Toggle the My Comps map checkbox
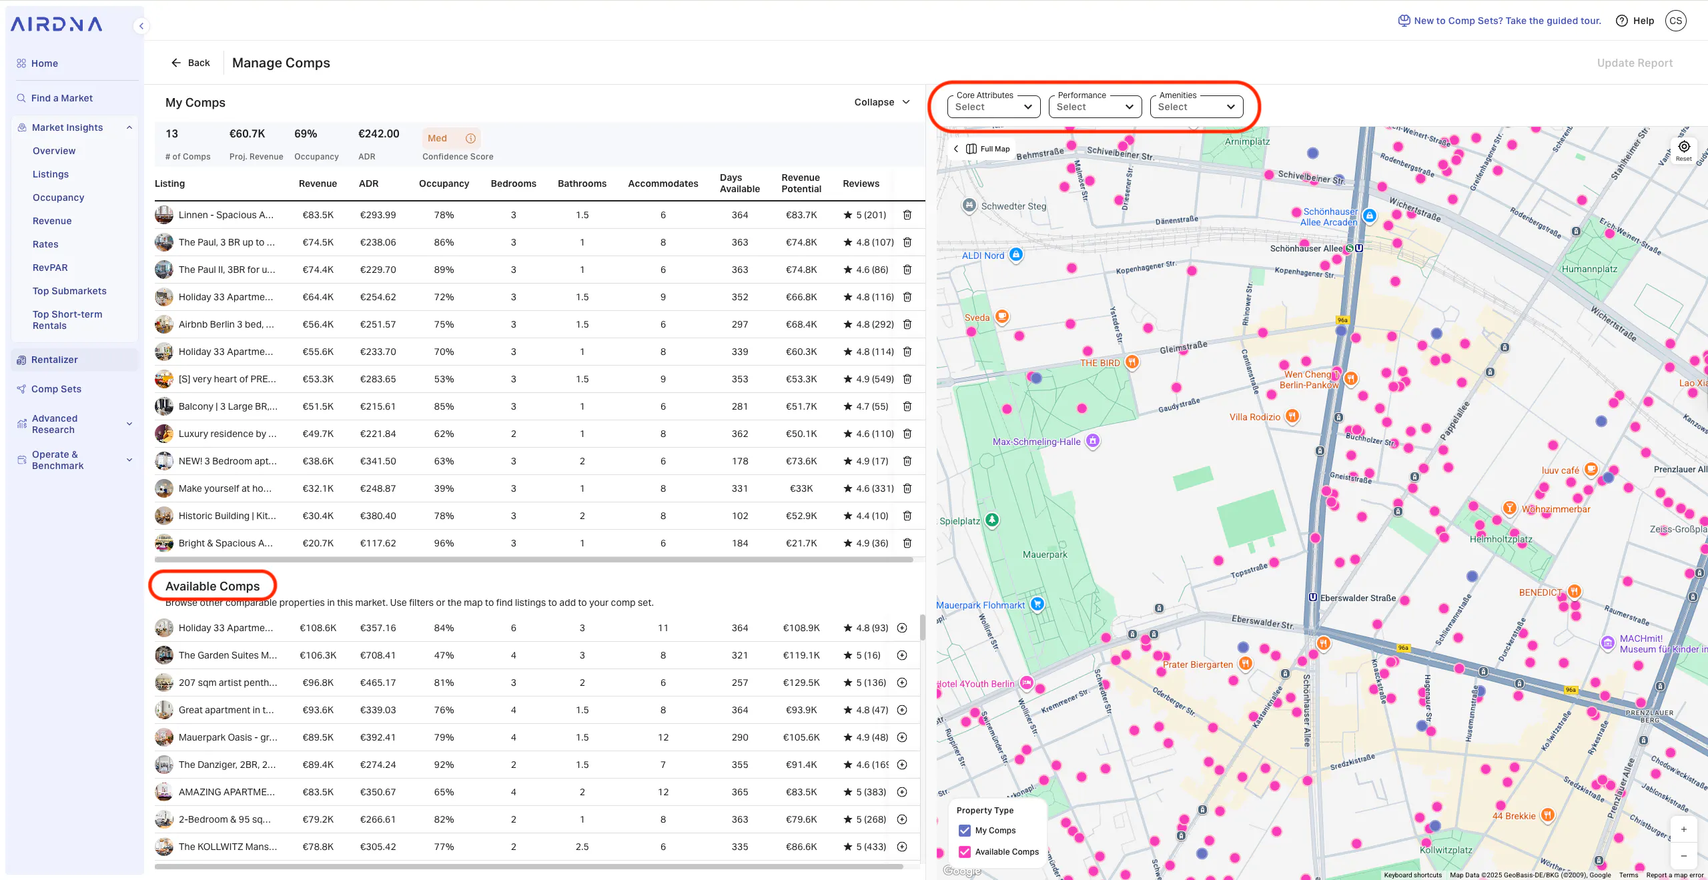 pos(965,831)
